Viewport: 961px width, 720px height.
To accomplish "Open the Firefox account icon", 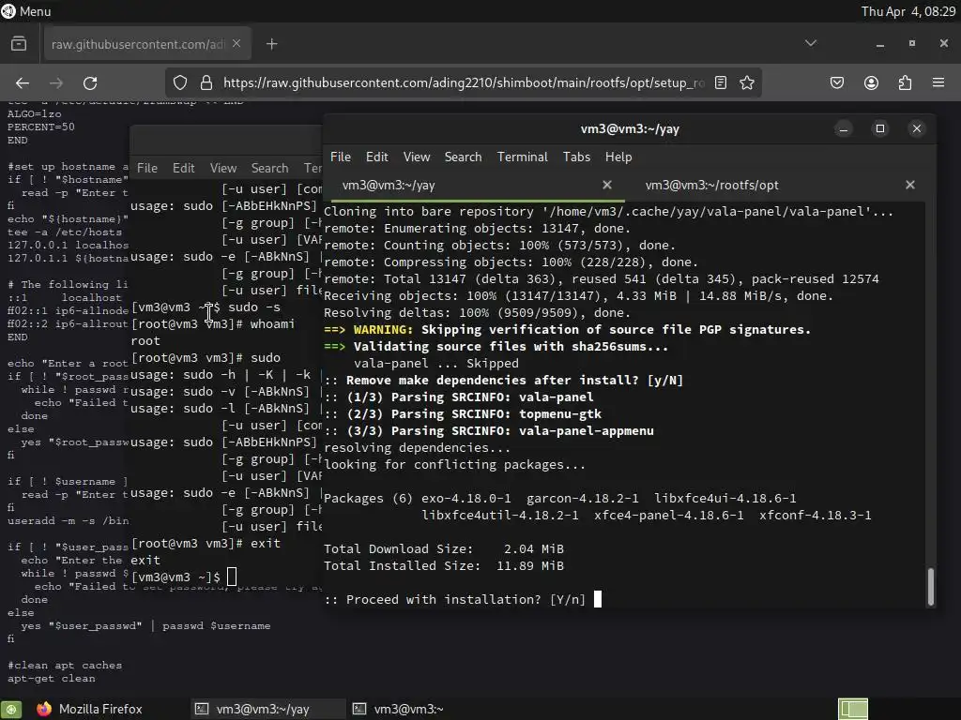I will click(871, 82).
